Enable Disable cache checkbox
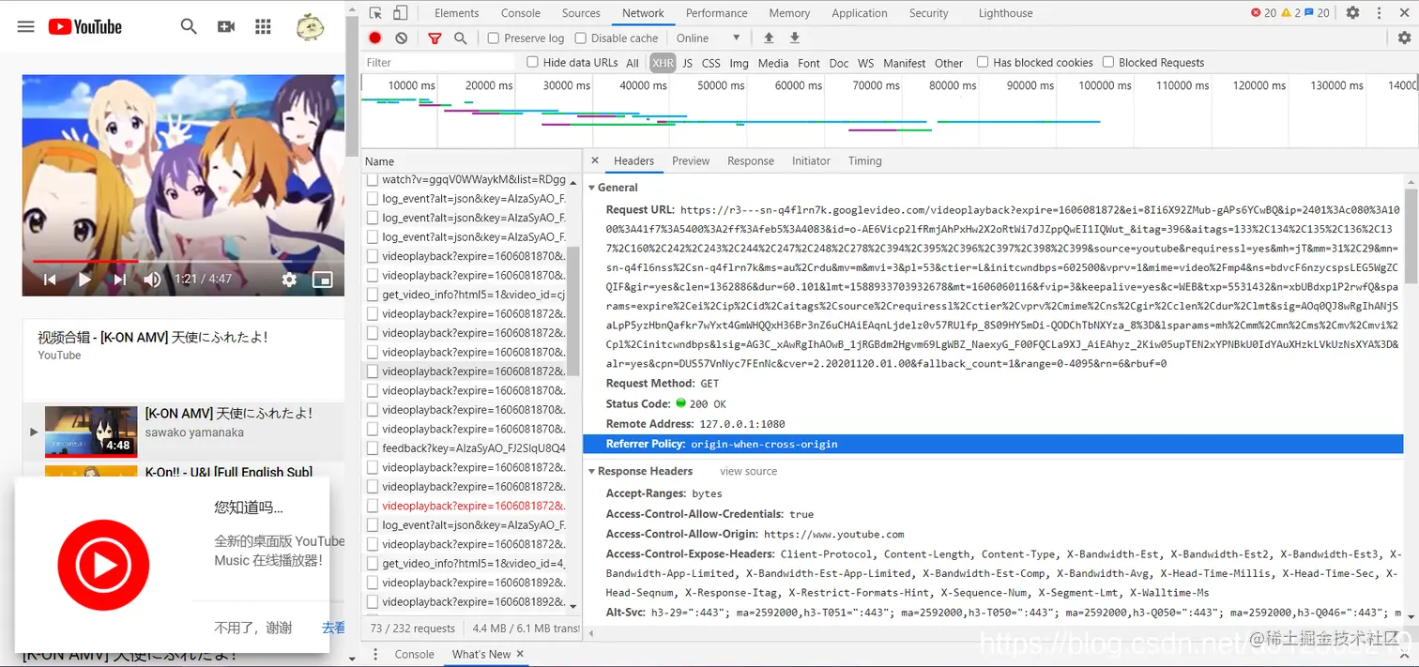 coord(581,38)
